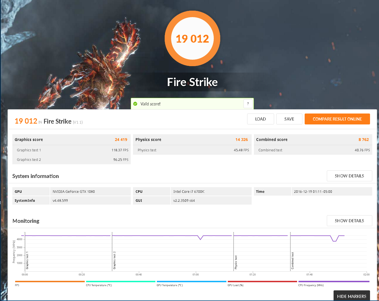This screenshot has height=301, width=379.
Task: Click the Time value 2016-12-19 01:11
Action: tap(313, 192)
